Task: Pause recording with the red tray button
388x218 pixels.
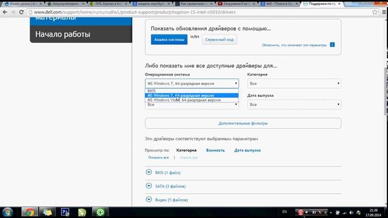Action: 300,213
